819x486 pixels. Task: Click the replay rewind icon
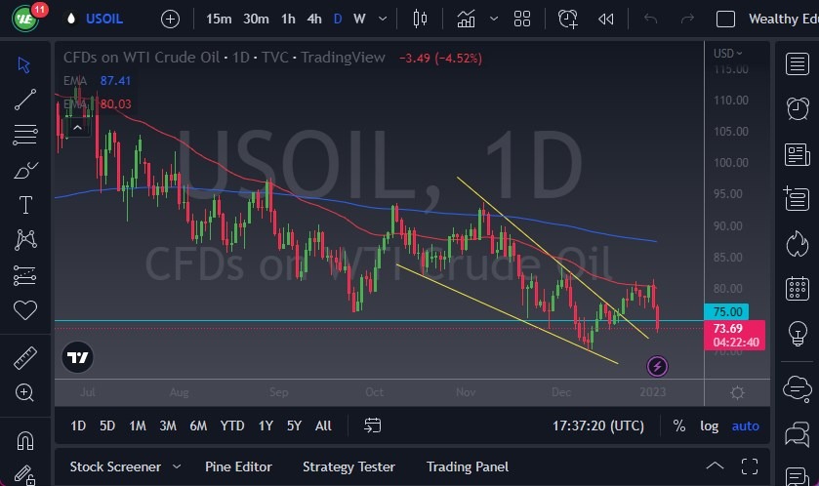click(x=606, y=19)
